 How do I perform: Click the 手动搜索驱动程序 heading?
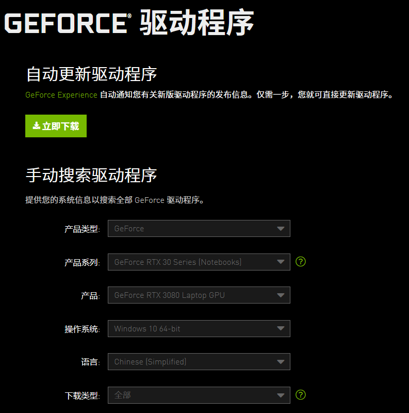pos(92,175)
